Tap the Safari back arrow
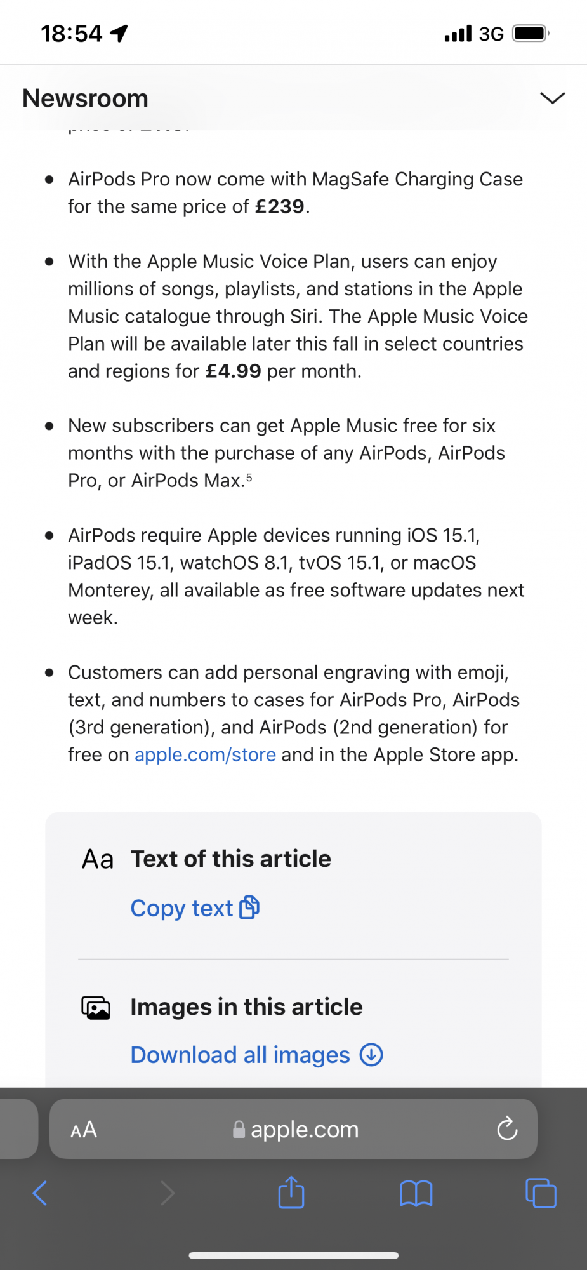This screenshot has width=587, height=1270. pos(40,1193)
